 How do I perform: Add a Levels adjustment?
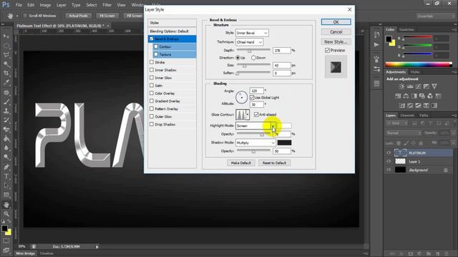pos(410,86)
